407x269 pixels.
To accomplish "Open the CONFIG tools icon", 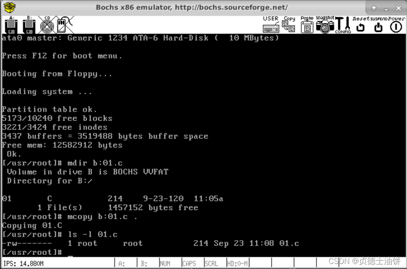I will pyautogui.click(x=343, y=25).
